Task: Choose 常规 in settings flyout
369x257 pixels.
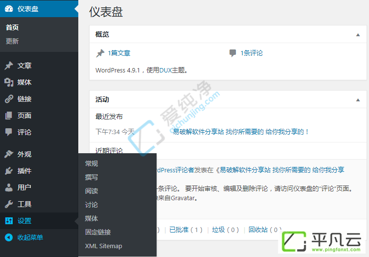Action: click(x=92, y=164)
